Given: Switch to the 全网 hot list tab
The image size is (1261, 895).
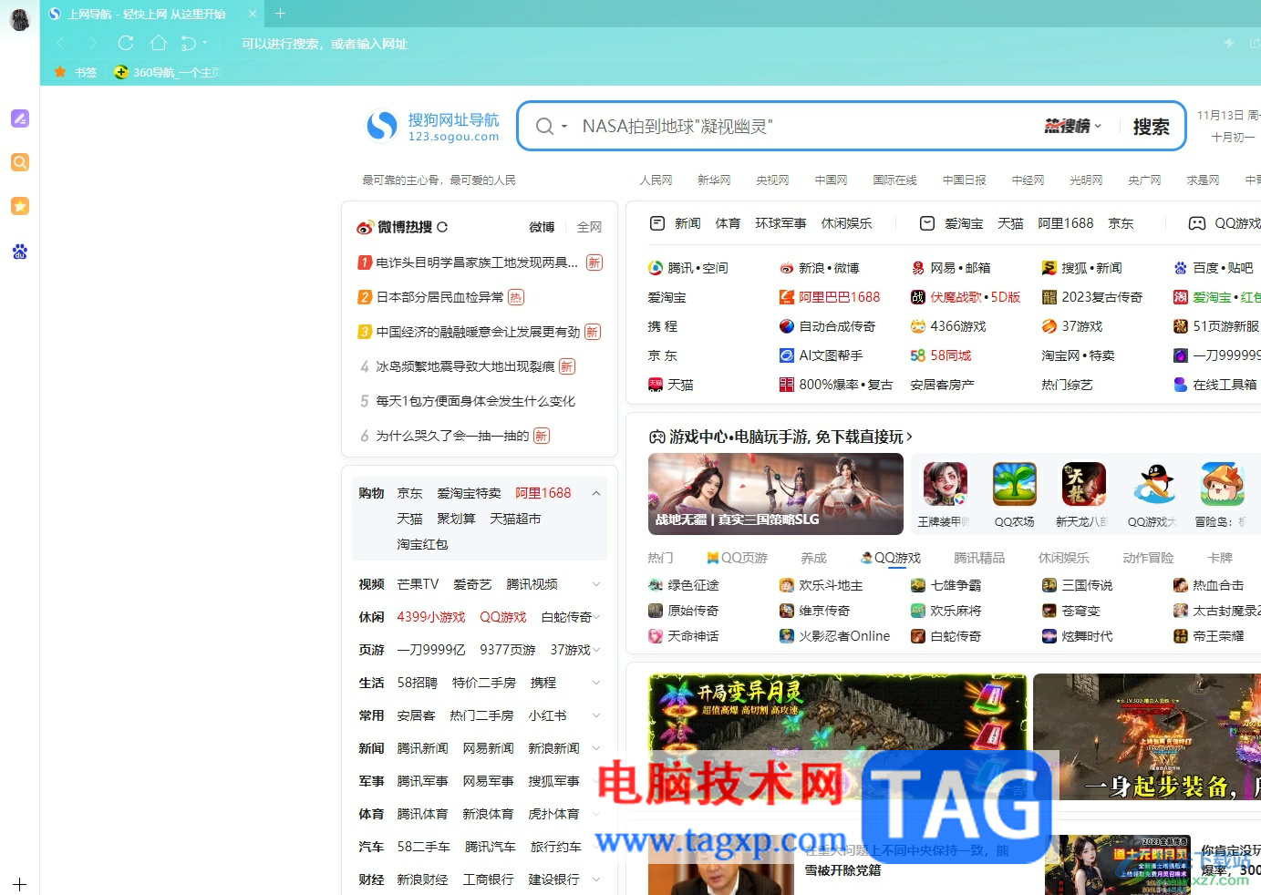Looking at the screenshot, I should tap(589, 227).
